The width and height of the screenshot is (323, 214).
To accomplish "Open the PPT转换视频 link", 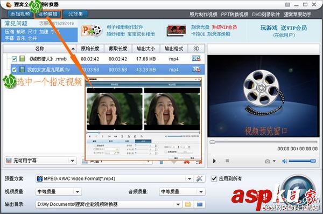I will click(x=234, y=15).
